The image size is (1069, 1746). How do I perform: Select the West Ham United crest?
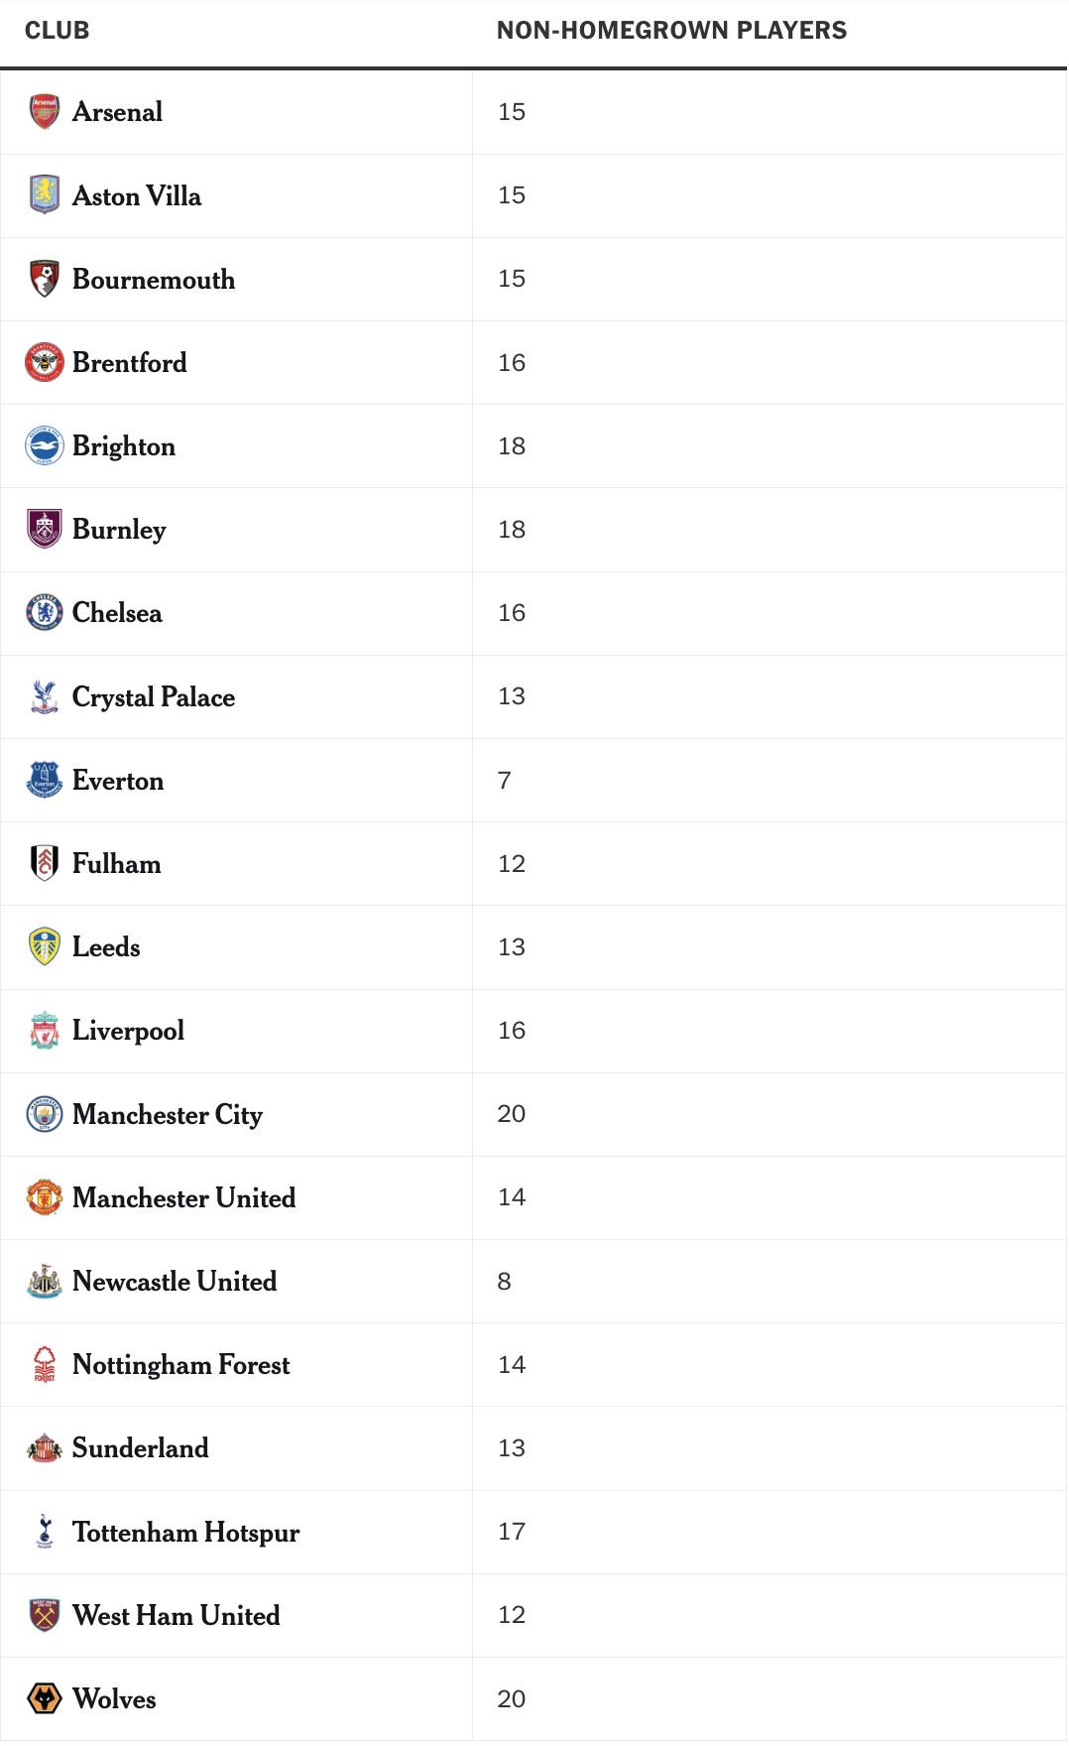tap(45, 1615)
